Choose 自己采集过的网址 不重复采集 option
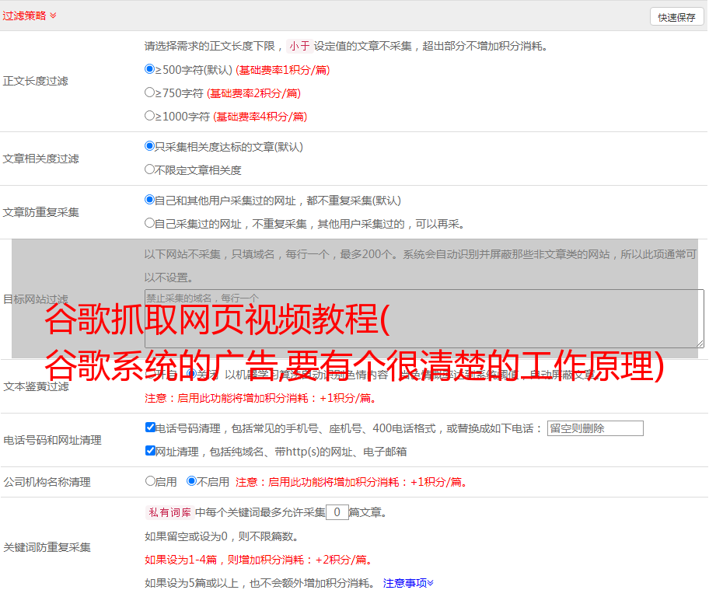The width and height of the screenshot is (709, 597). [150, 223]
